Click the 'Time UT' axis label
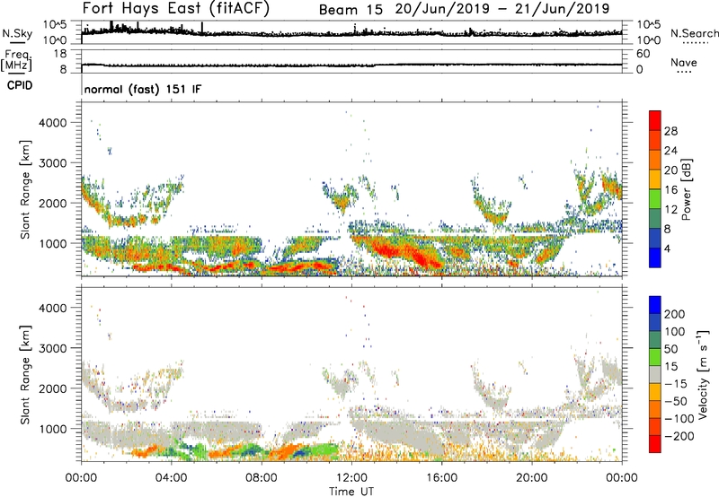Screen dimensions: 719x497 tap(351, 492)
